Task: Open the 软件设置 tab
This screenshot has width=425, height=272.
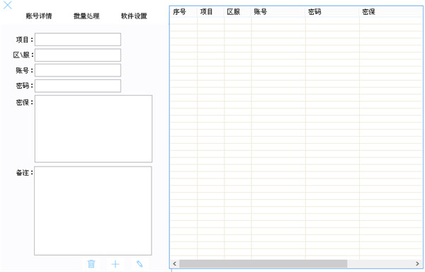Action: (134, 16)
